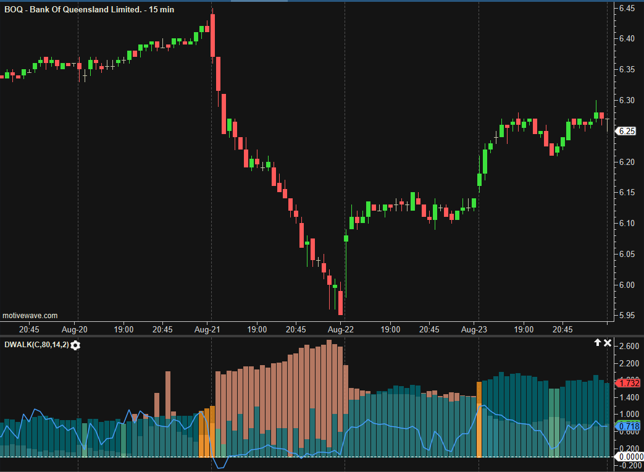Select the tallest red candle at Aug-21 open
Screen dimensions: 644x472
point(213,35)
